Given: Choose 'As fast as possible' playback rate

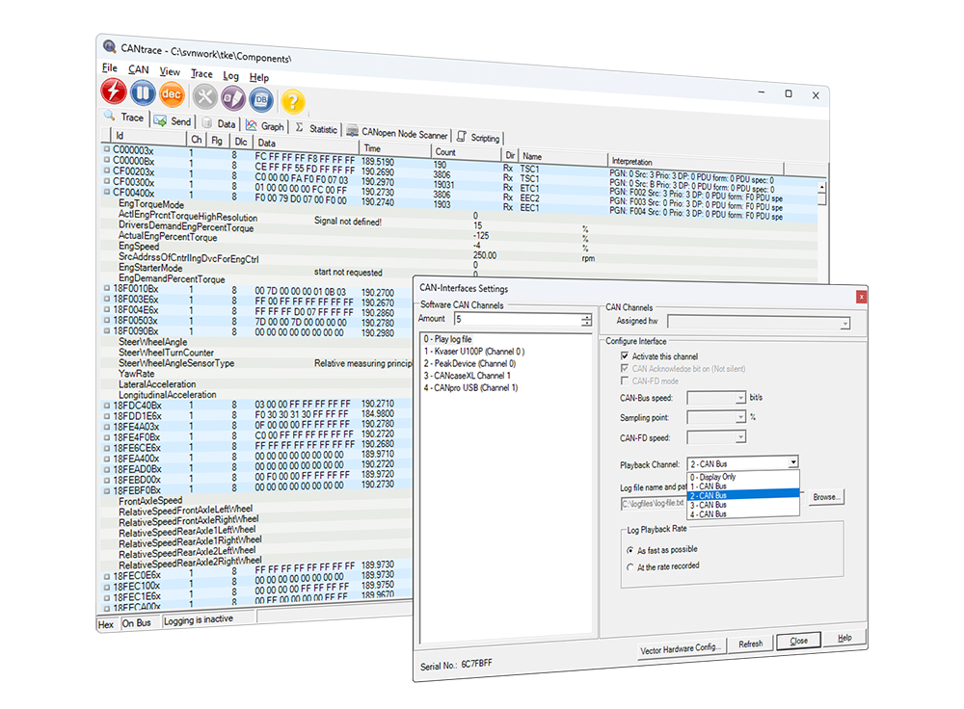Looking at the screenshot, I should coord(629,549).
